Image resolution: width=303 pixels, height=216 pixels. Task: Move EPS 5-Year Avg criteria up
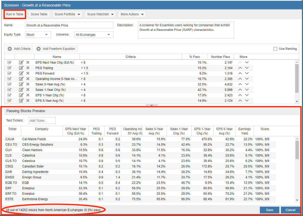tap(240, 100)
